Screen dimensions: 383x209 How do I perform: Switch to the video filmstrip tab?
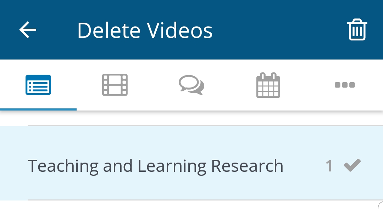[x=115, y=85]
